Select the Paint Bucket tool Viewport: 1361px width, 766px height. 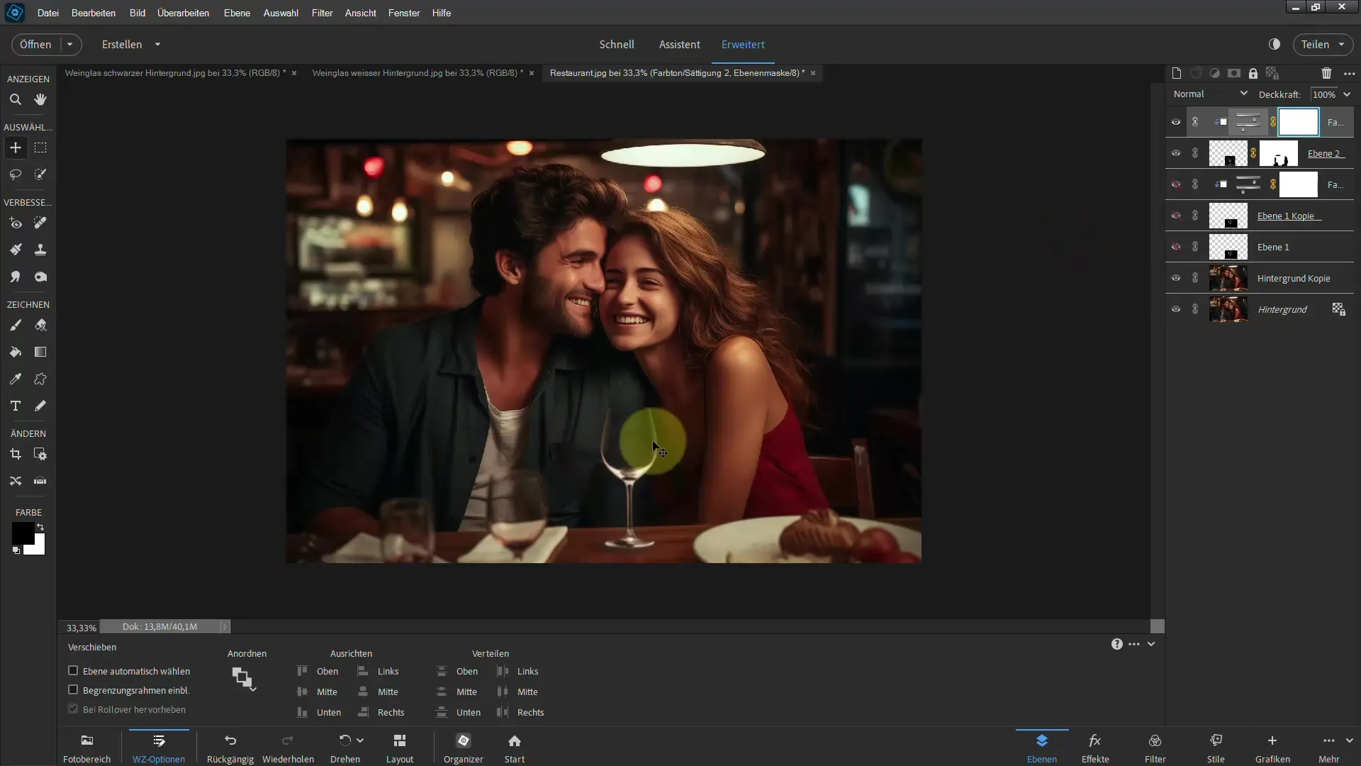pos(15,353)
